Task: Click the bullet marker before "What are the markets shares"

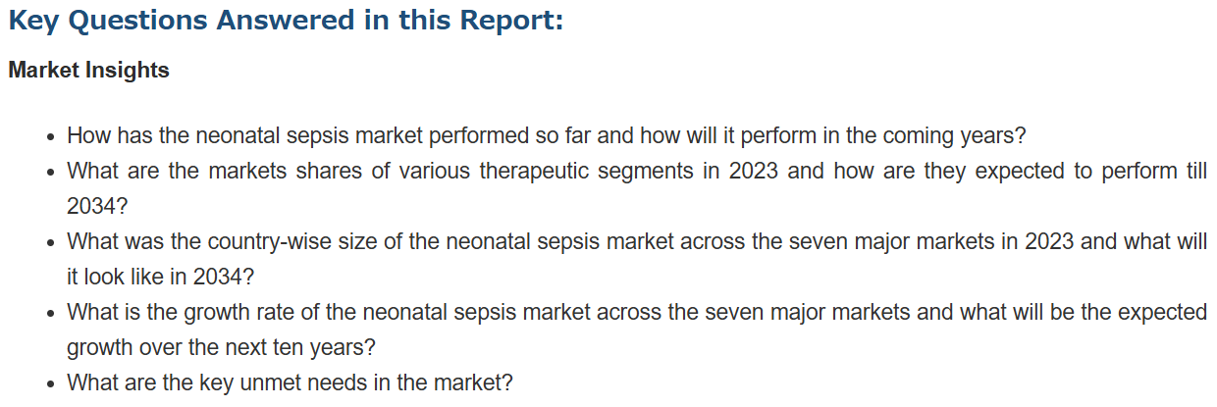Action: 50,172
